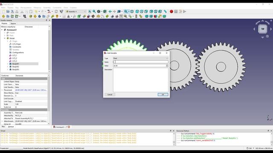The image size is (273, 153).
Task: Click the TOP face of navigation cube
Action: pos(263,29)
